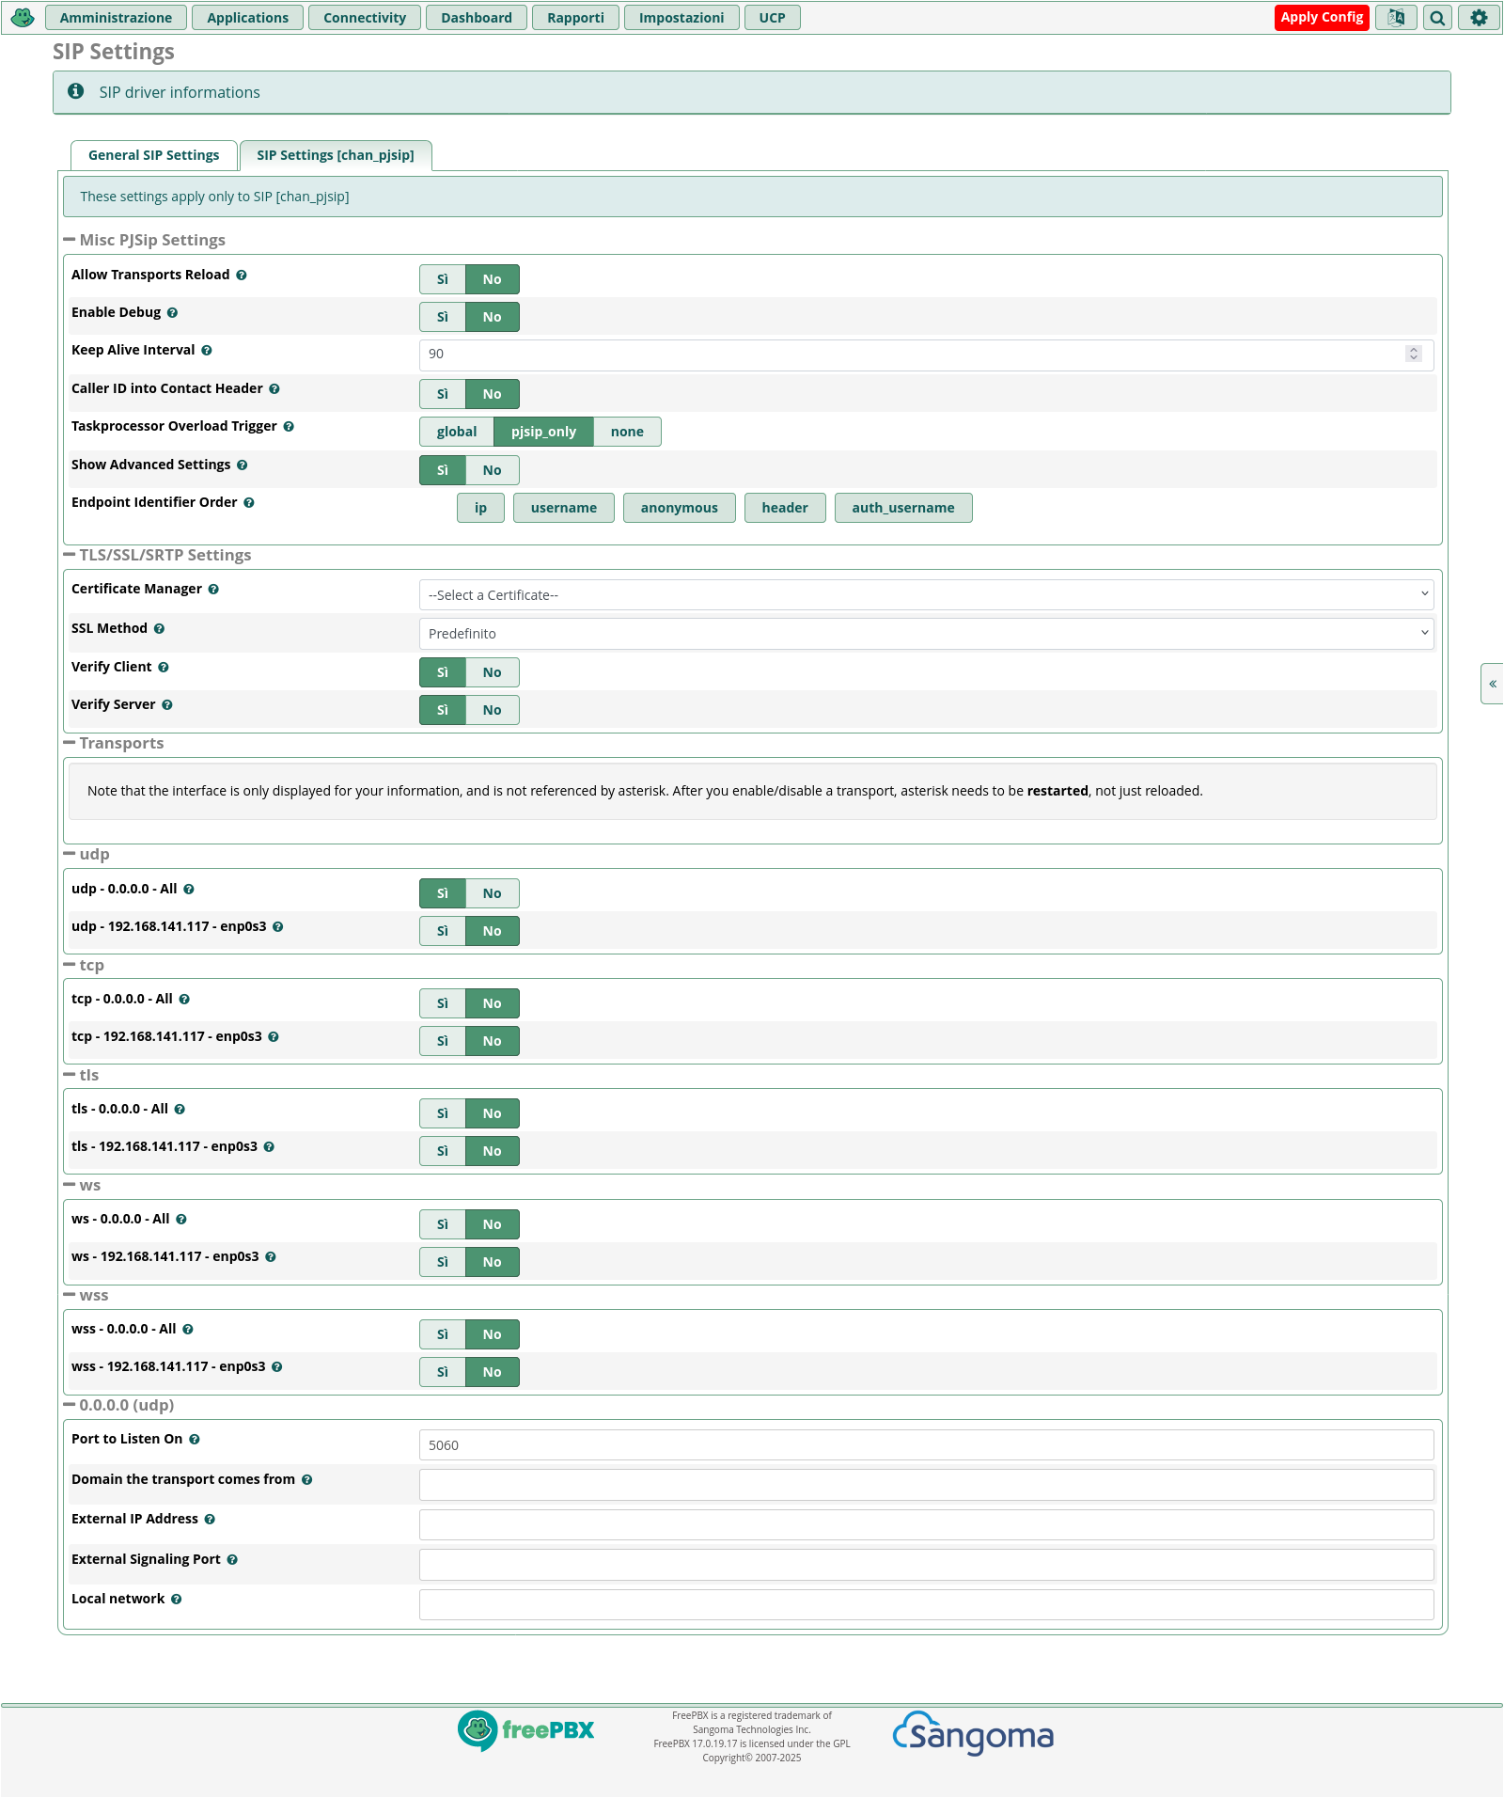Show help for tls - 0.0.0.0 - All
This screenshot has height=1798, width=1504.
coord(180,1110)
